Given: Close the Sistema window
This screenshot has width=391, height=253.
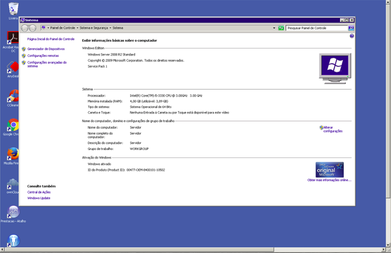Looking at the screenshot, I should 352,20.
